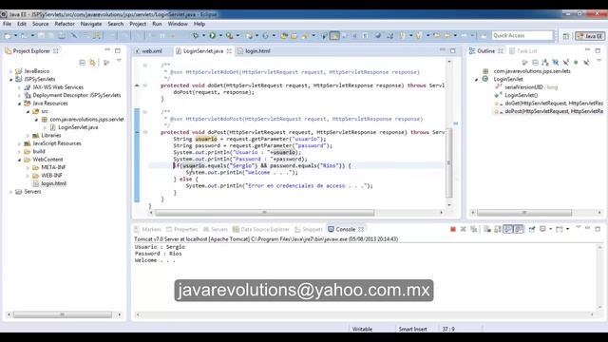Open the Open Console dropdown arrow
608x342 pixels.
(568, 229)
